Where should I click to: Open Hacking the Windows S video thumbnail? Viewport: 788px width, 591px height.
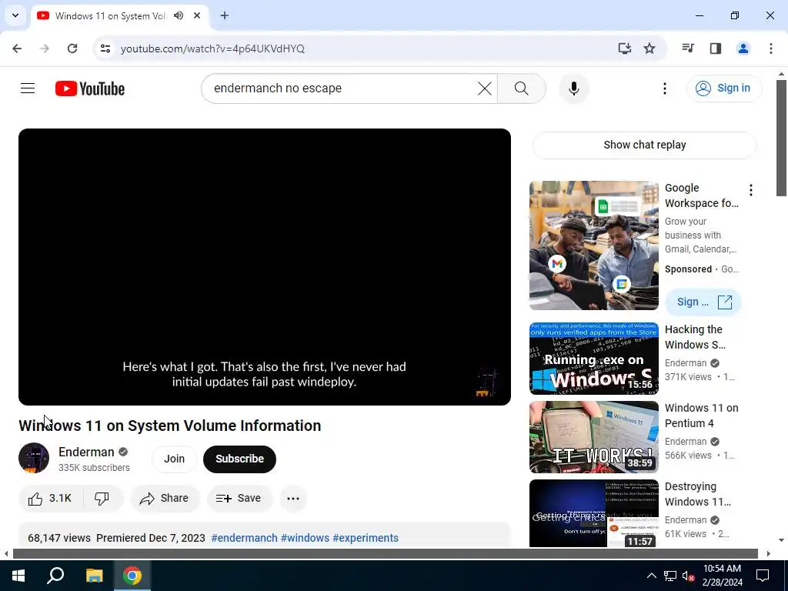[593, 359]
